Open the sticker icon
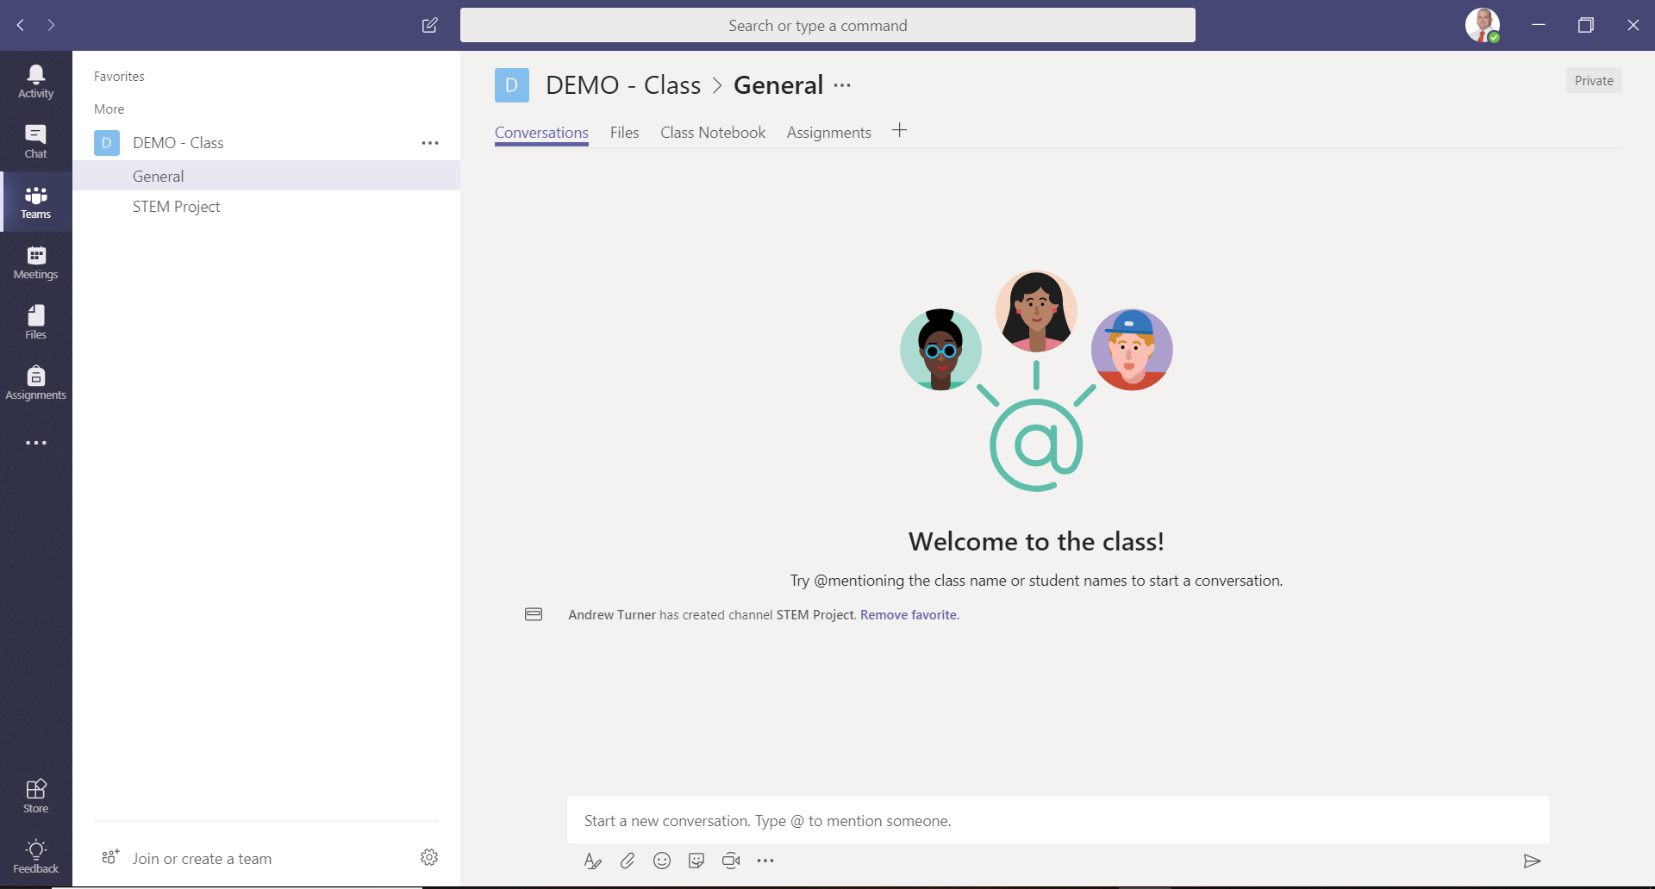Screen dimensions: 1655x889 tap(696, 861)
